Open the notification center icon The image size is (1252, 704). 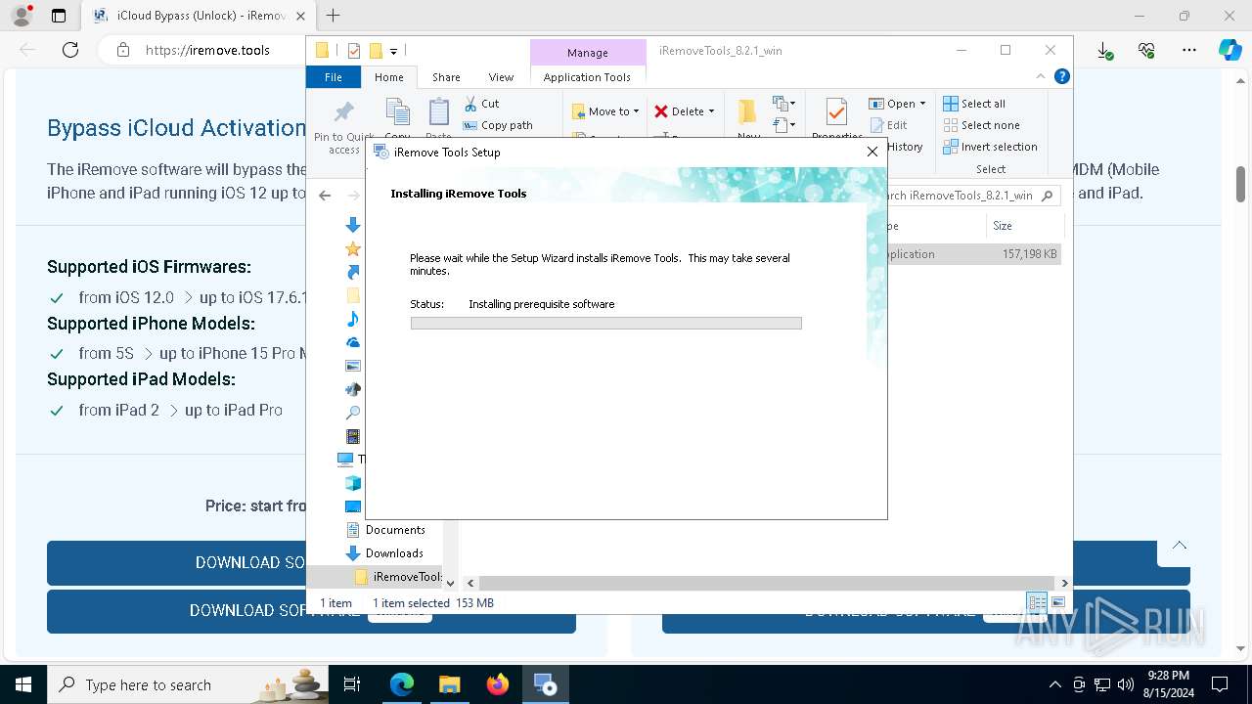coord(1220,684)
